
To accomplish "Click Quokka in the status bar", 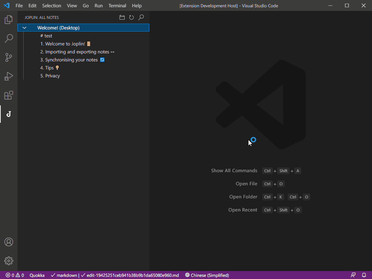I will click(37, 275).
